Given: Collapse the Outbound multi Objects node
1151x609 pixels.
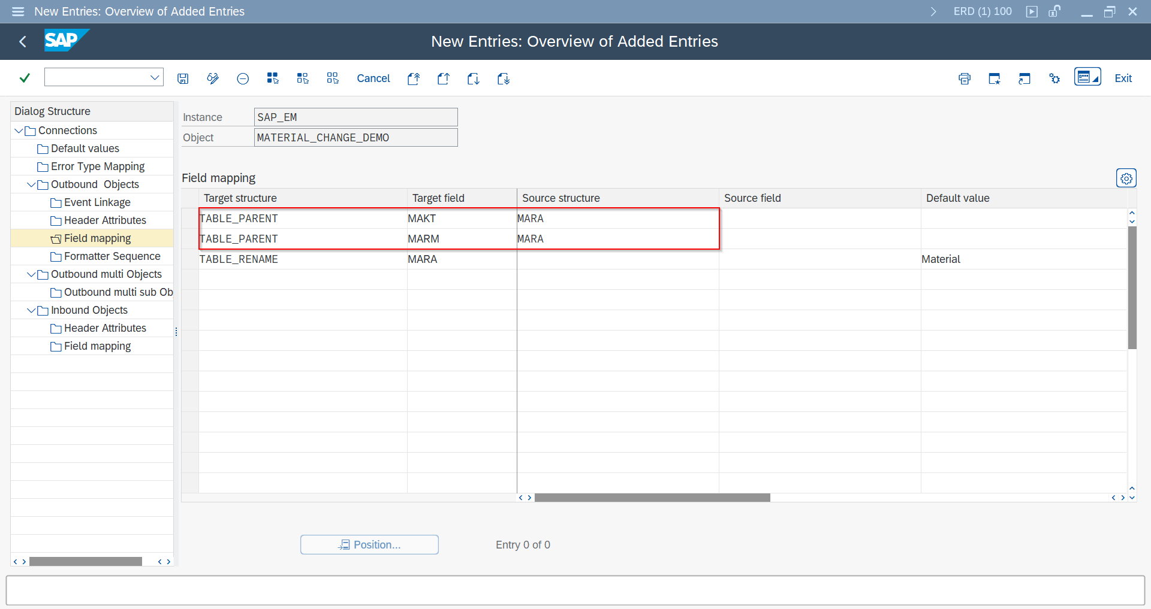Looking at the screenshot, I should point(31,274).
